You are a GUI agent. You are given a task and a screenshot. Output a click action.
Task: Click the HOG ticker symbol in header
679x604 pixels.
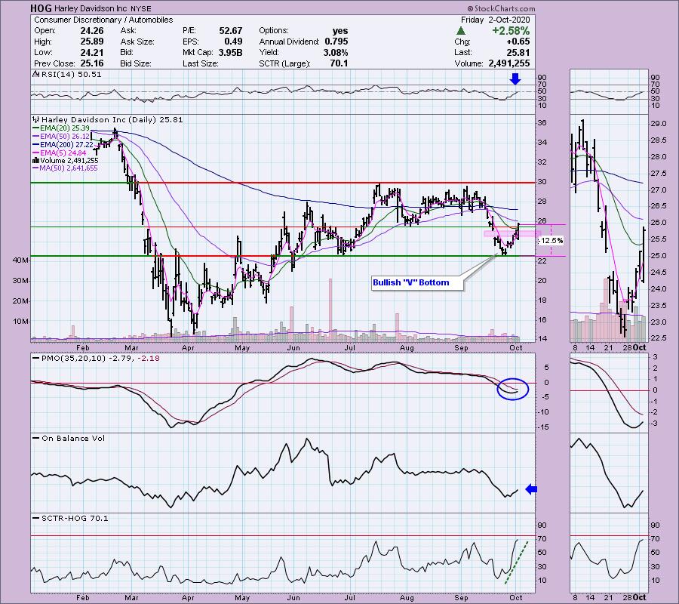(x=42, y=8)
